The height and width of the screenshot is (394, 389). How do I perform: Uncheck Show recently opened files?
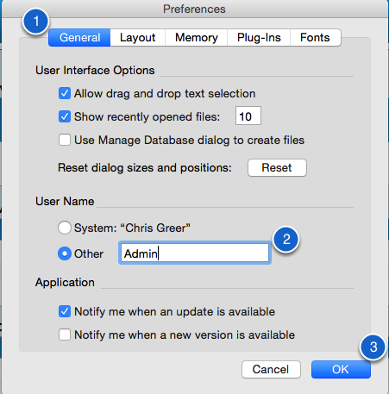coord(65,116)
